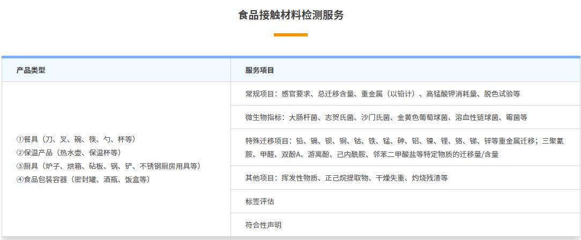The width and height of the screenshot is (581, 240).
Task: Click 灼烧残渣等 in the 其他项目 row
Action: tap(429, 178)
